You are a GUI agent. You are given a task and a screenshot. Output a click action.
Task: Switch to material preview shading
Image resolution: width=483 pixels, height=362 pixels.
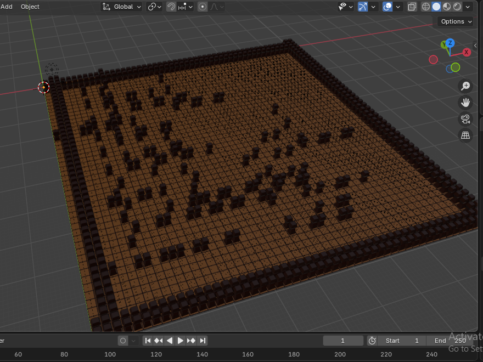[447, 7]
